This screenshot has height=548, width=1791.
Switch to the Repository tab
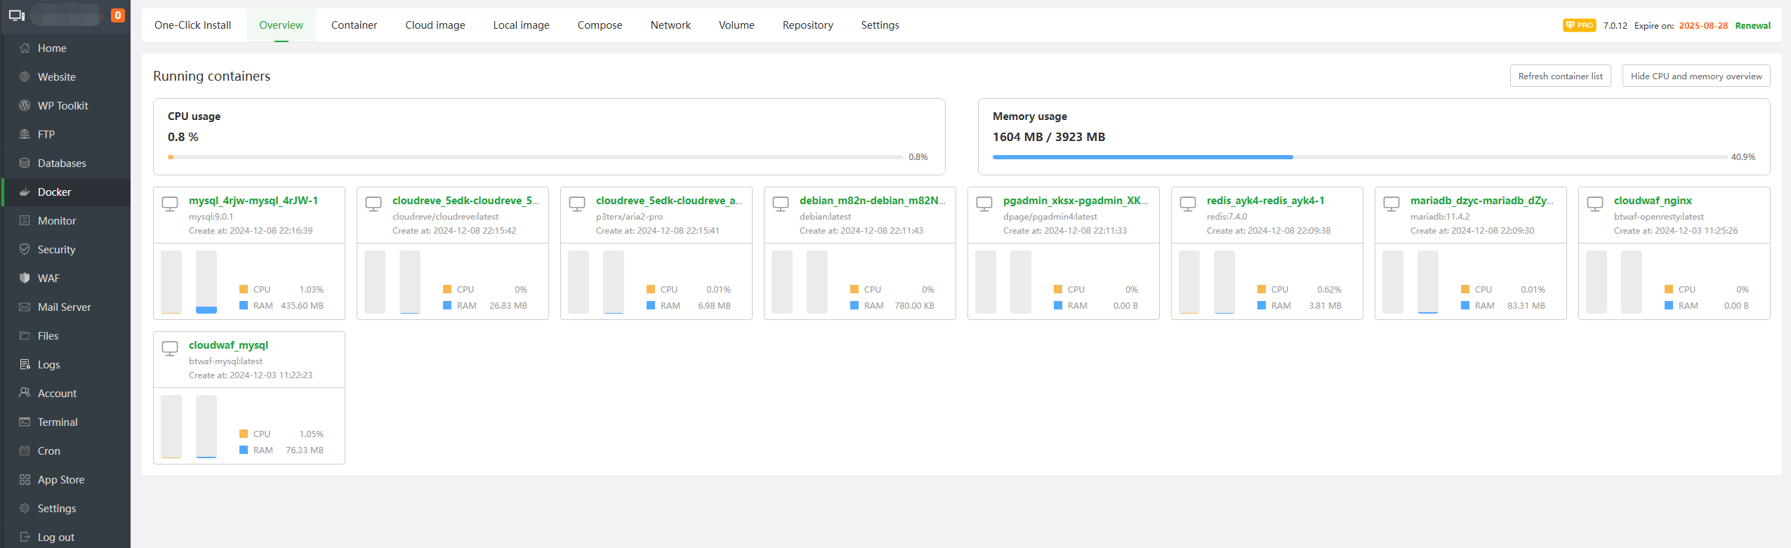(x=807, y=25)
